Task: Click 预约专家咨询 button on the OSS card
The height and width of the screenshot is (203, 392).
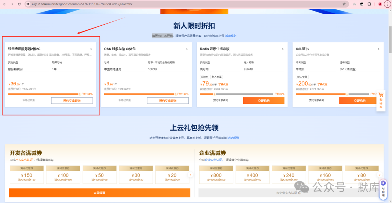Action: point(168,101)
